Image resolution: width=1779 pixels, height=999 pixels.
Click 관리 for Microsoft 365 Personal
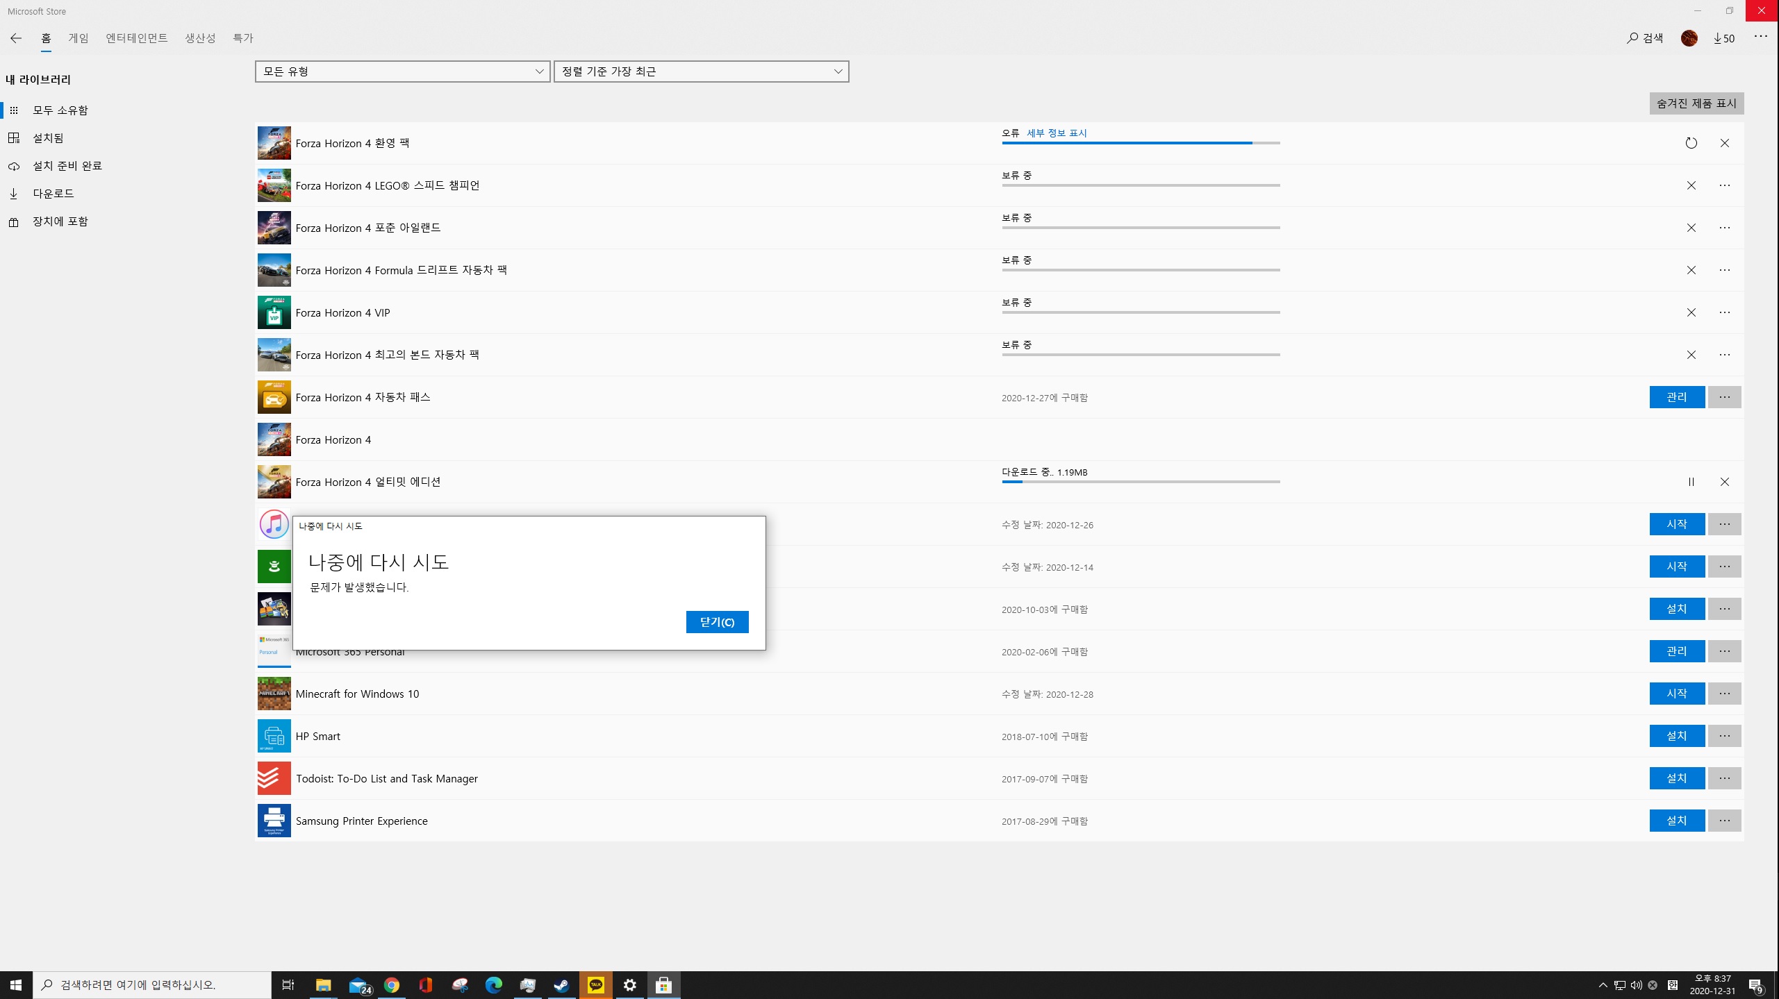pyautogui.click(x=1677, y=651)
